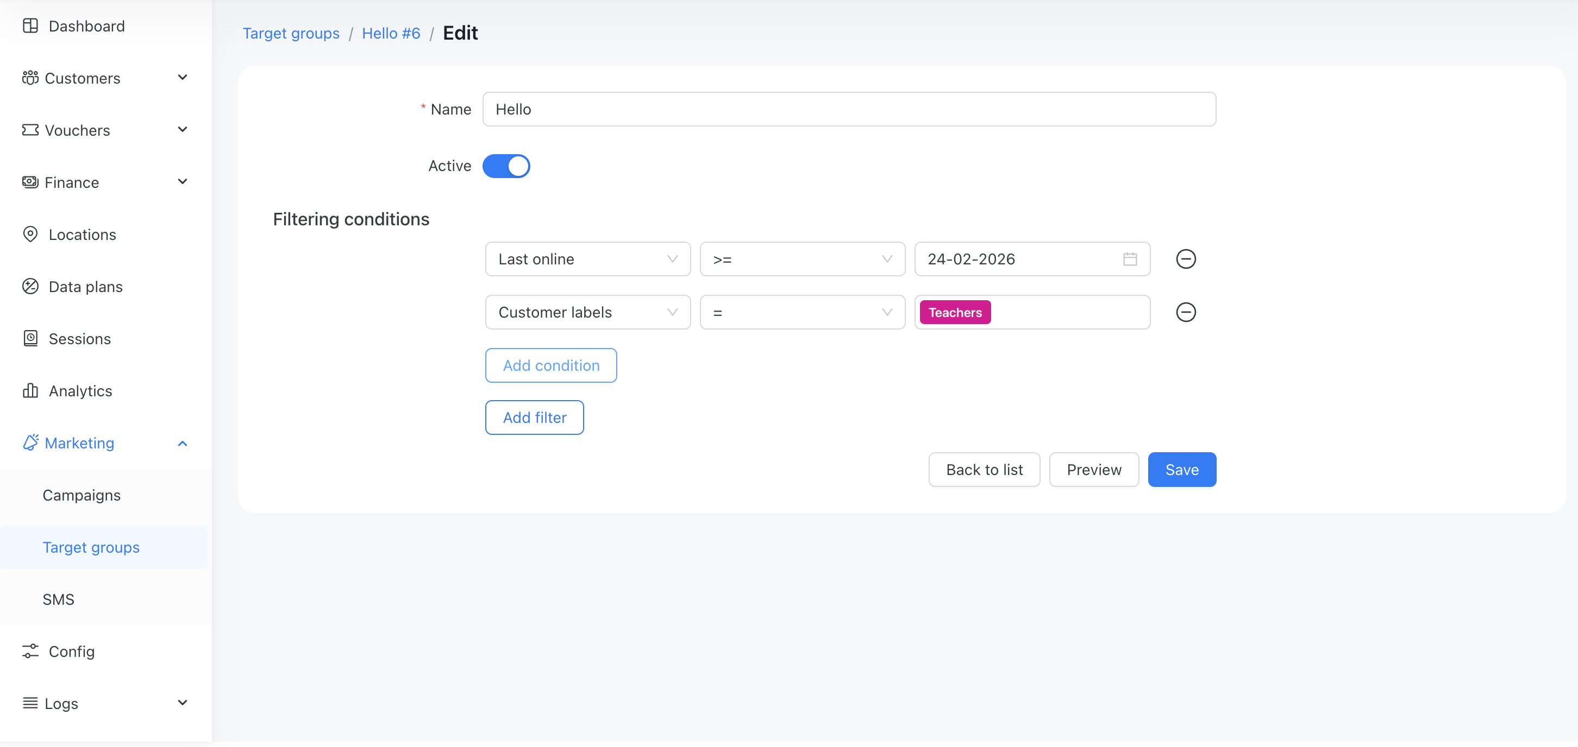Remove the Customer labels condition row
The height and width of the screenshot is (747, 1578).
[1185, 312]
